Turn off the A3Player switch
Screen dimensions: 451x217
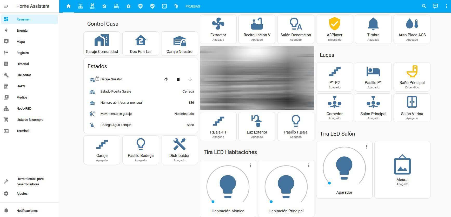[334, 29]
